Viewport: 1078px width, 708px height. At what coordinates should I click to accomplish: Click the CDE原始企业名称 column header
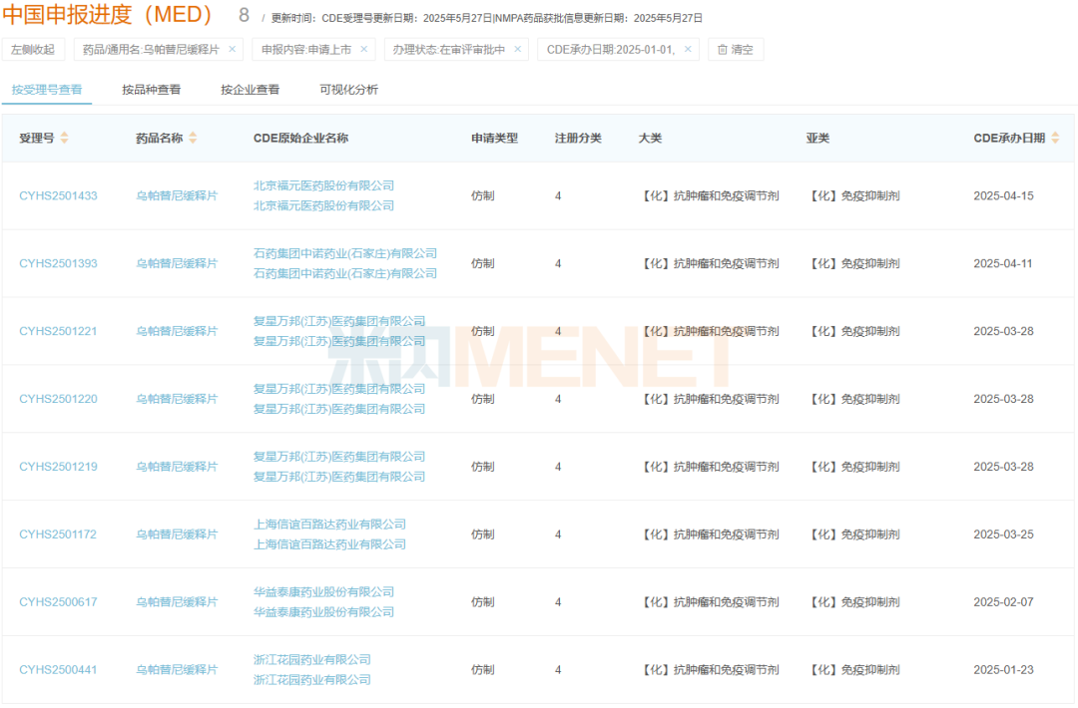pyautogui.click(x=301, y=138)
